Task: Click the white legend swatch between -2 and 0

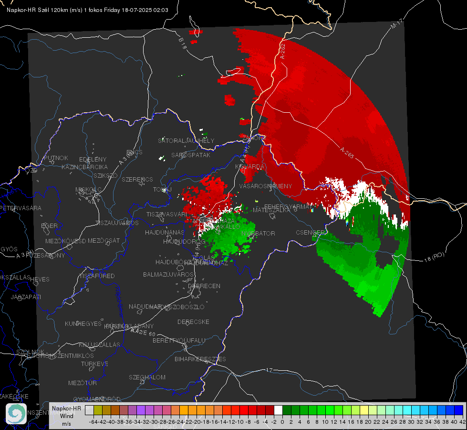Action: 278,410
